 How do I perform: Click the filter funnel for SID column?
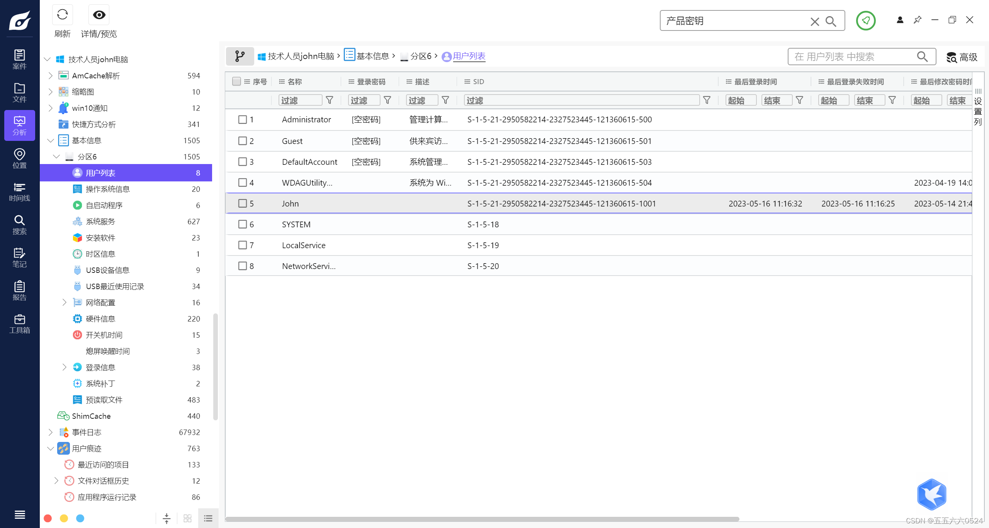(x=707, y=100)
